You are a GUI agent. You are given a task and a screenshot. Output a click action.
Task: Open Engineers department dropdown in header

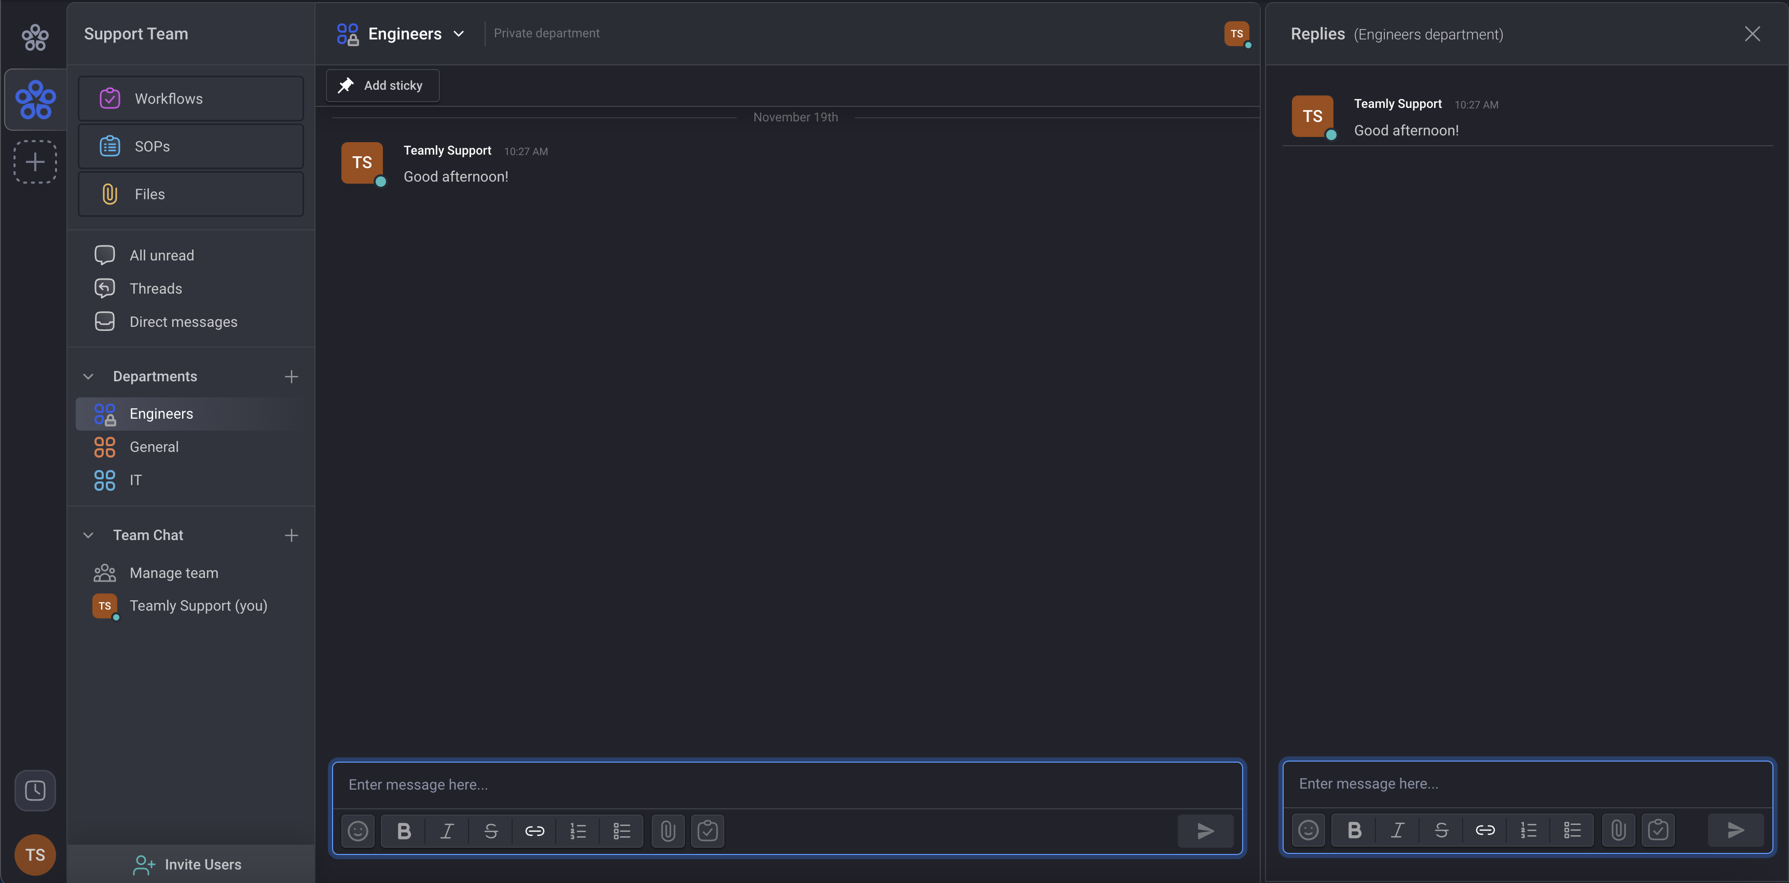458,34
